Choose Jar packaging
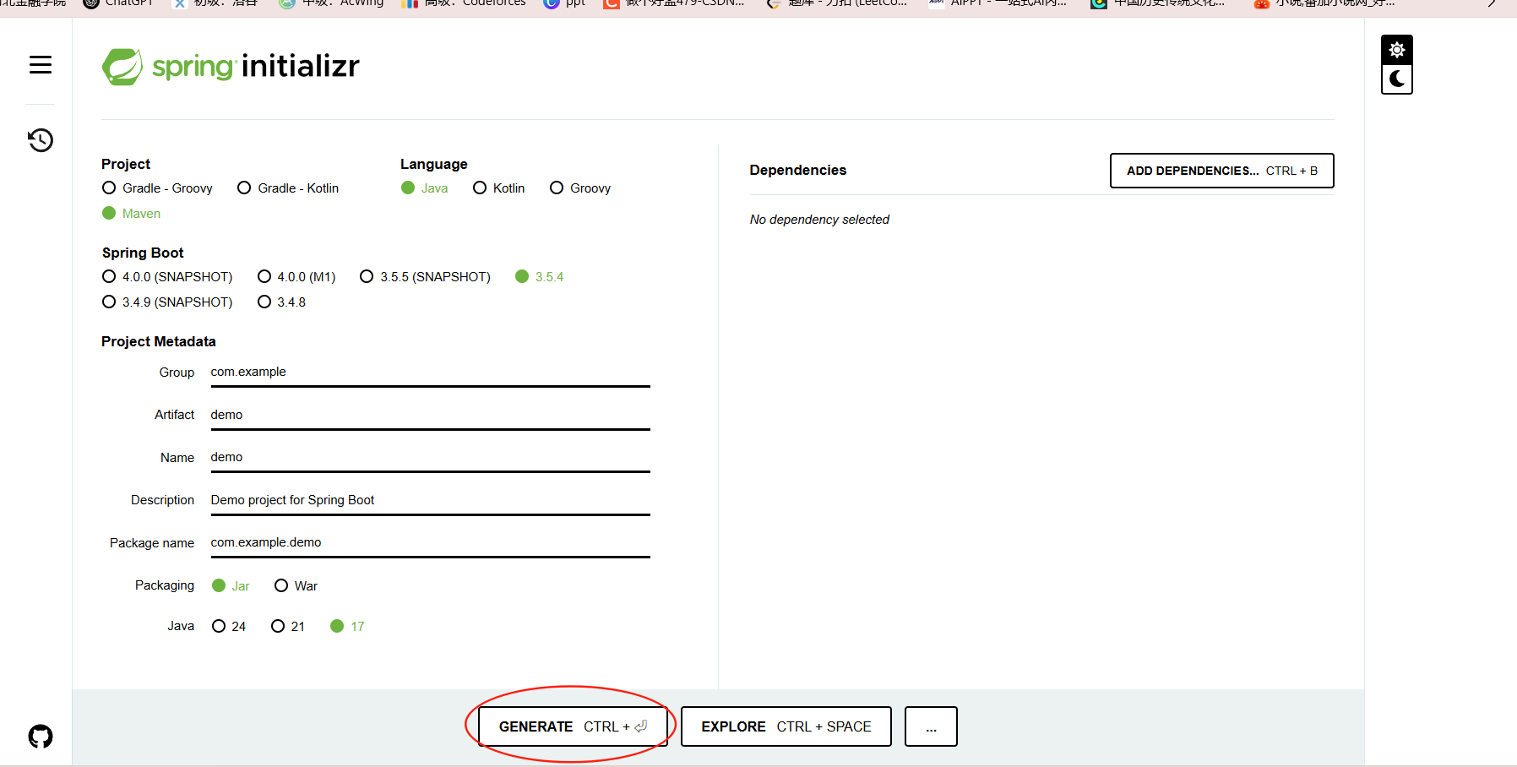 [x=231, y=586]
